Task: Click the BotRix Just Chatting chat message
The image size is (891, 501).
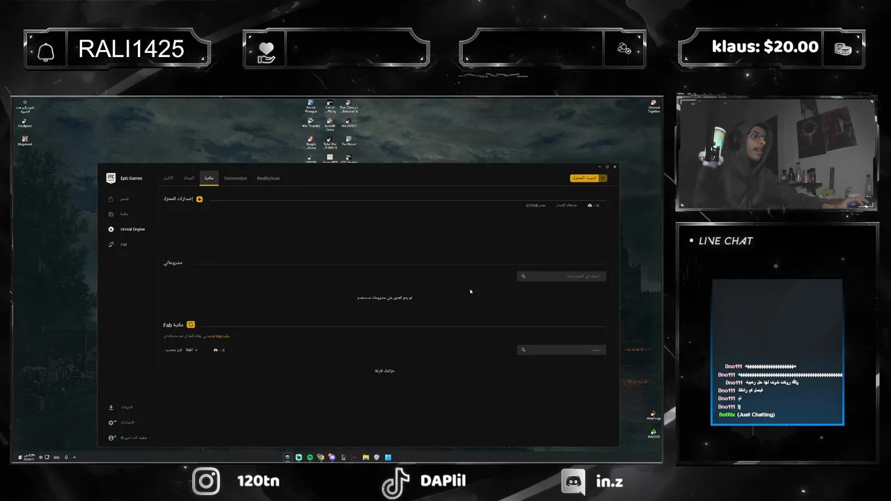Action: click(x=747, y=415)
